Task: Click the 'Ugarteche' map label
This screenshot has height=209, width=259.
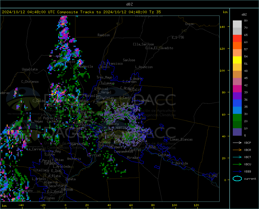Action: click(x=78, y=144)
